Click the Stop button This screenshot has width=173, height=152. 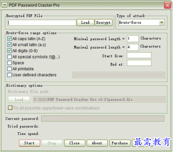point(52,143)
